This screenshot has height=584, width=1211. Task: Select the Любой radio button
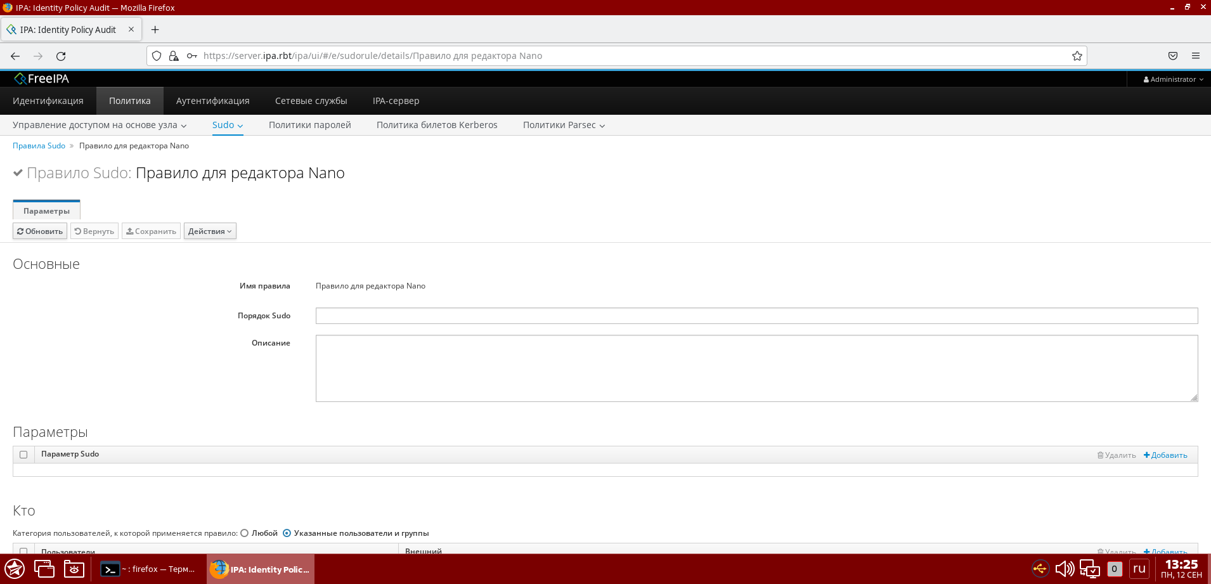click(244, 533)
